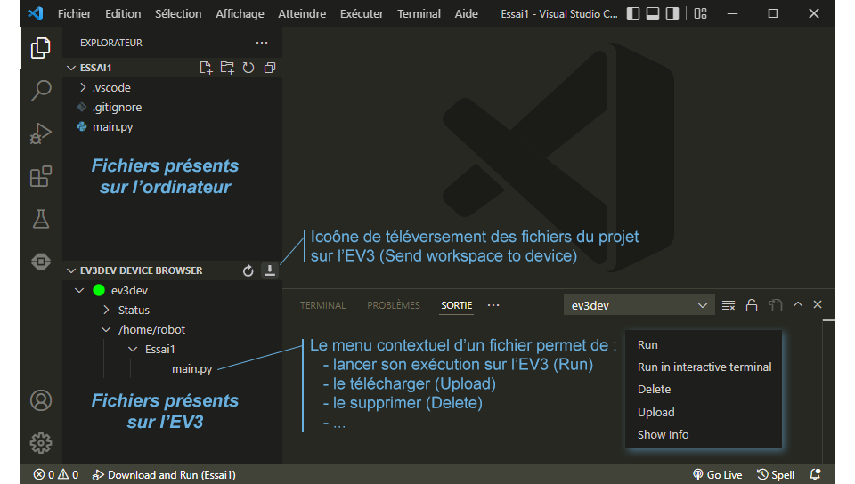Open the ev3dev output channel dropdown
The height and width of the screenshot is (484, 855).
click(639, 305)
